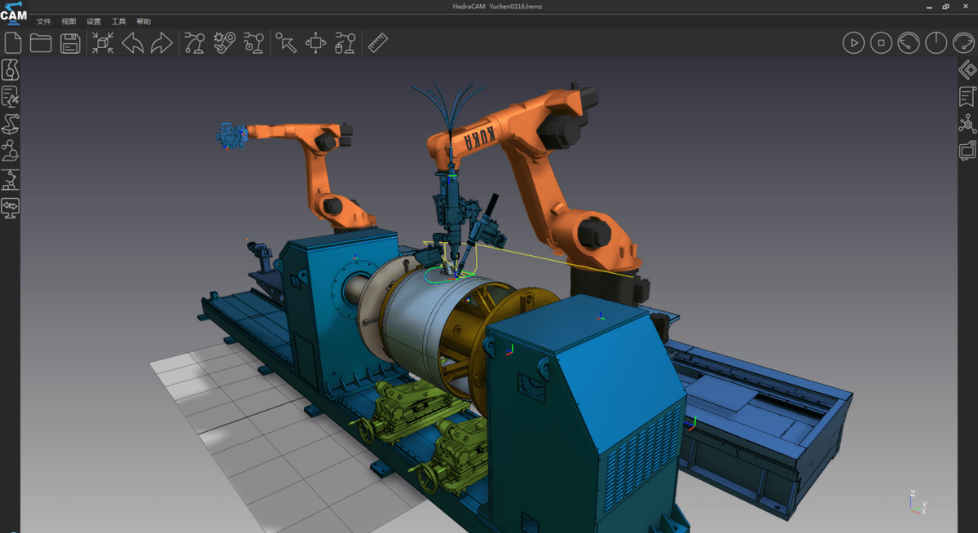Click the speed-up gauge icon
This screenshot has height=533, width=978.
pos(964,42)
